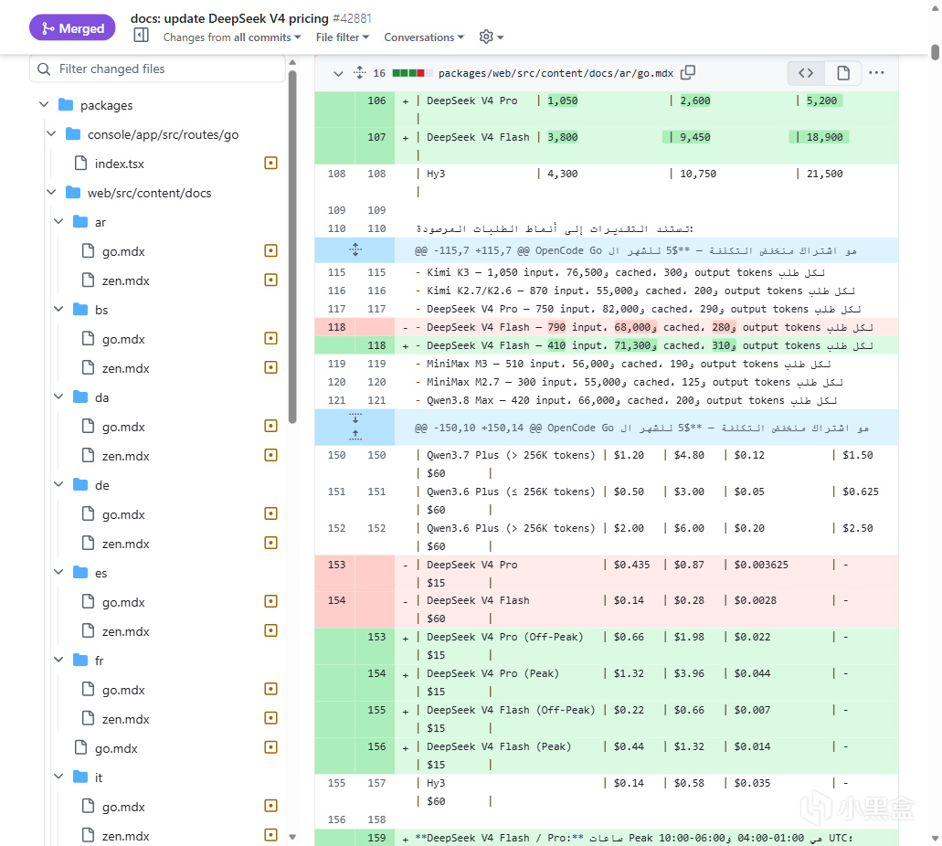Open fr zen.mdx in file tree

pyautogui.click(x=125, y=719)
